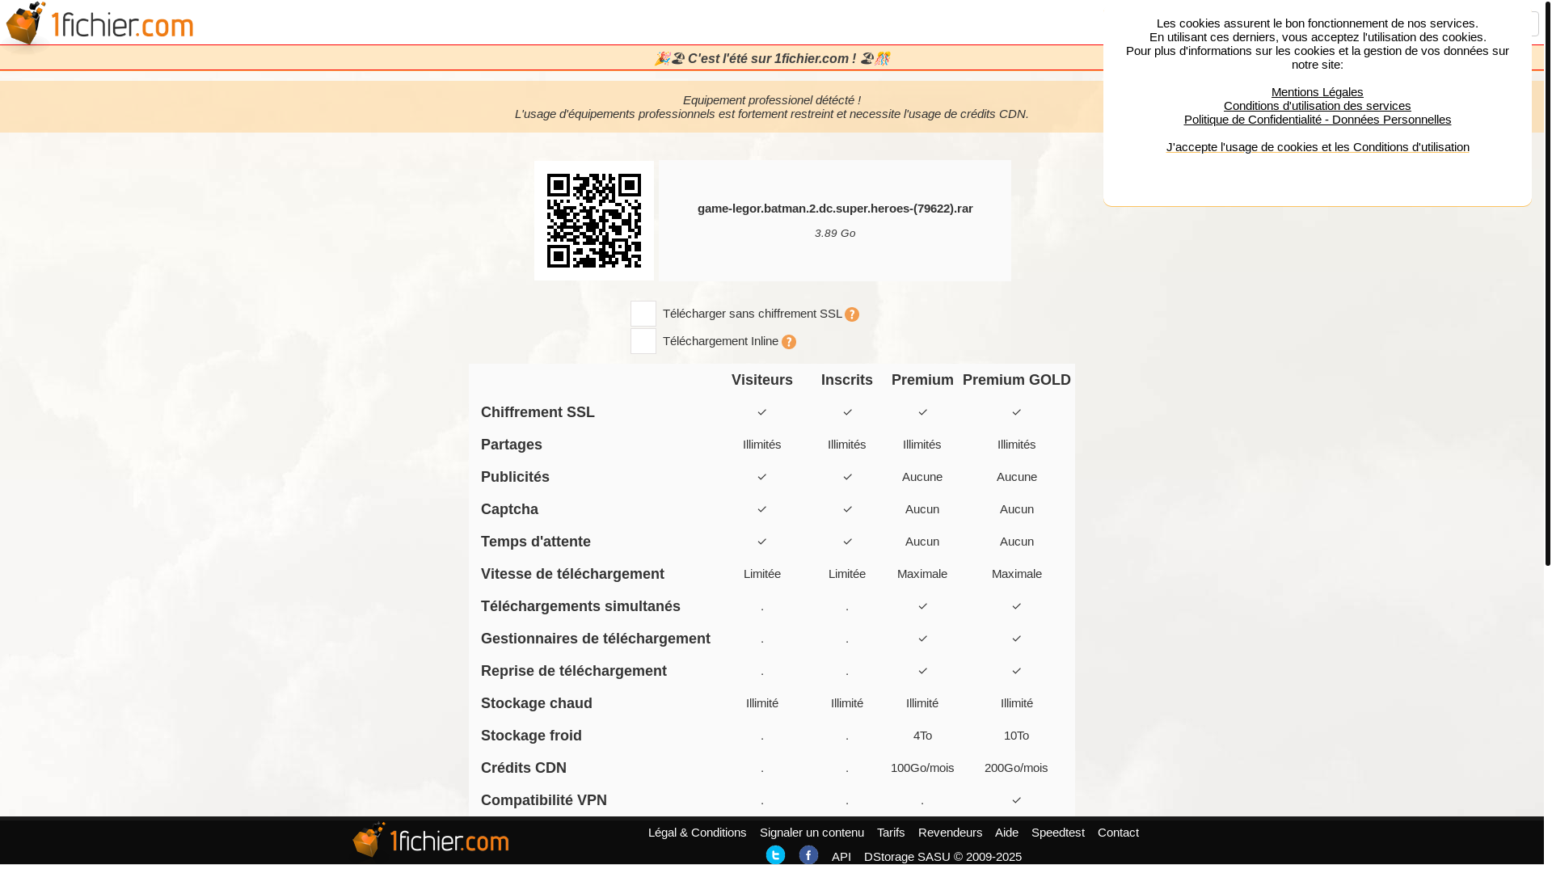Viewport: 1552px width, 873px height.
Task: Click the '4To' Premium storage value
Action: click(922, 736)
